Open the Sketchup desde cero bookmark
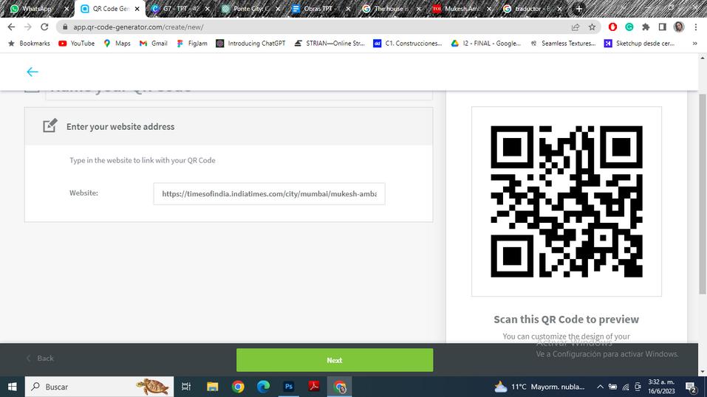Viewport: 707px width, 397px height. pos(640,44)
